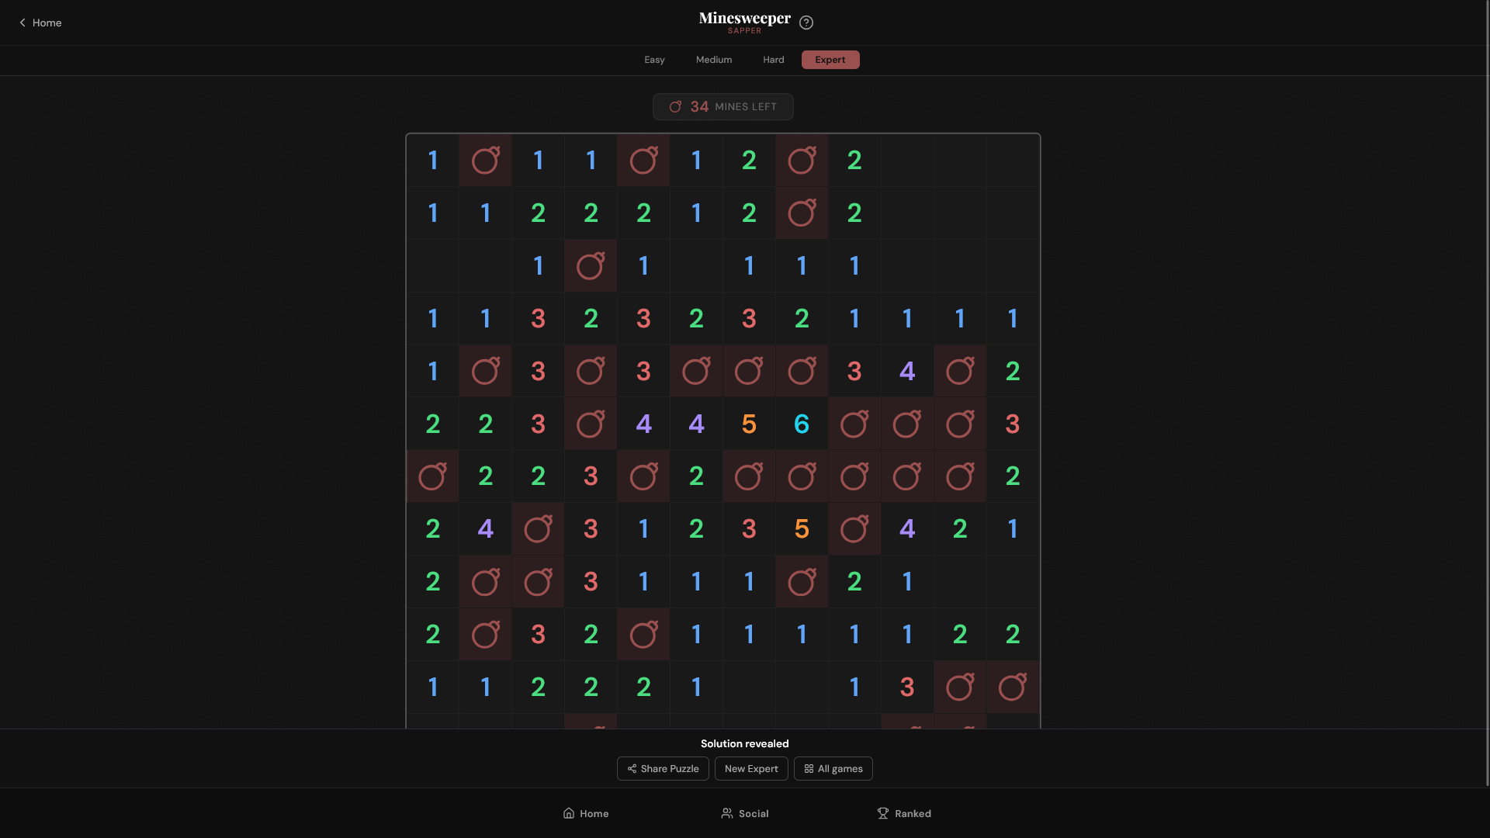The height and width of the screenshot is (838, 1490).
Task: Click the bomb icon in mines left counter
Action: point(675,106)
